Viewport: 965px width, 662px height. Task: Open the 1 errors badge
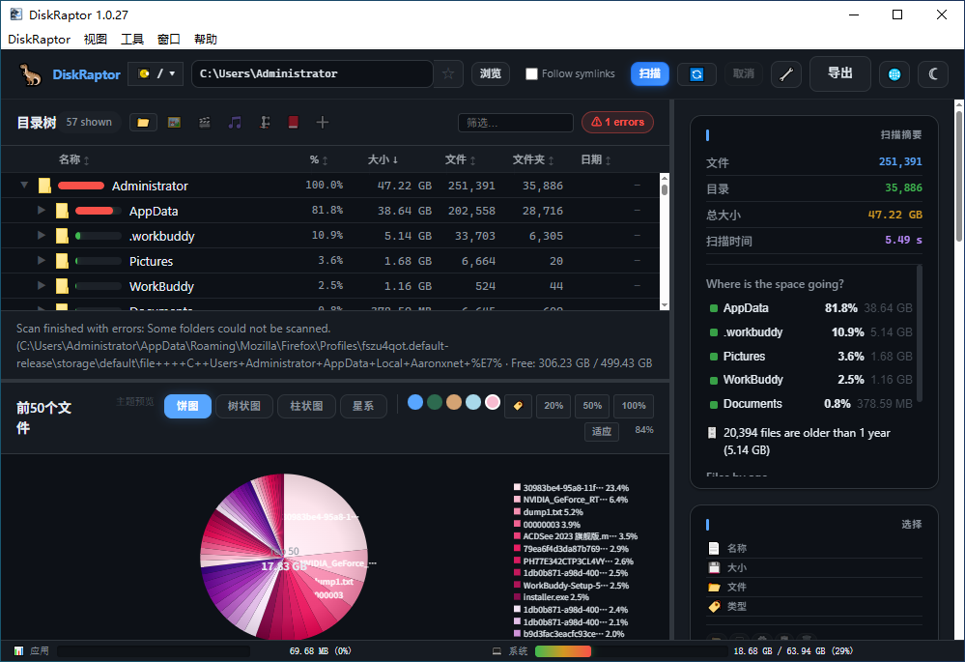[x=618, y=122]
